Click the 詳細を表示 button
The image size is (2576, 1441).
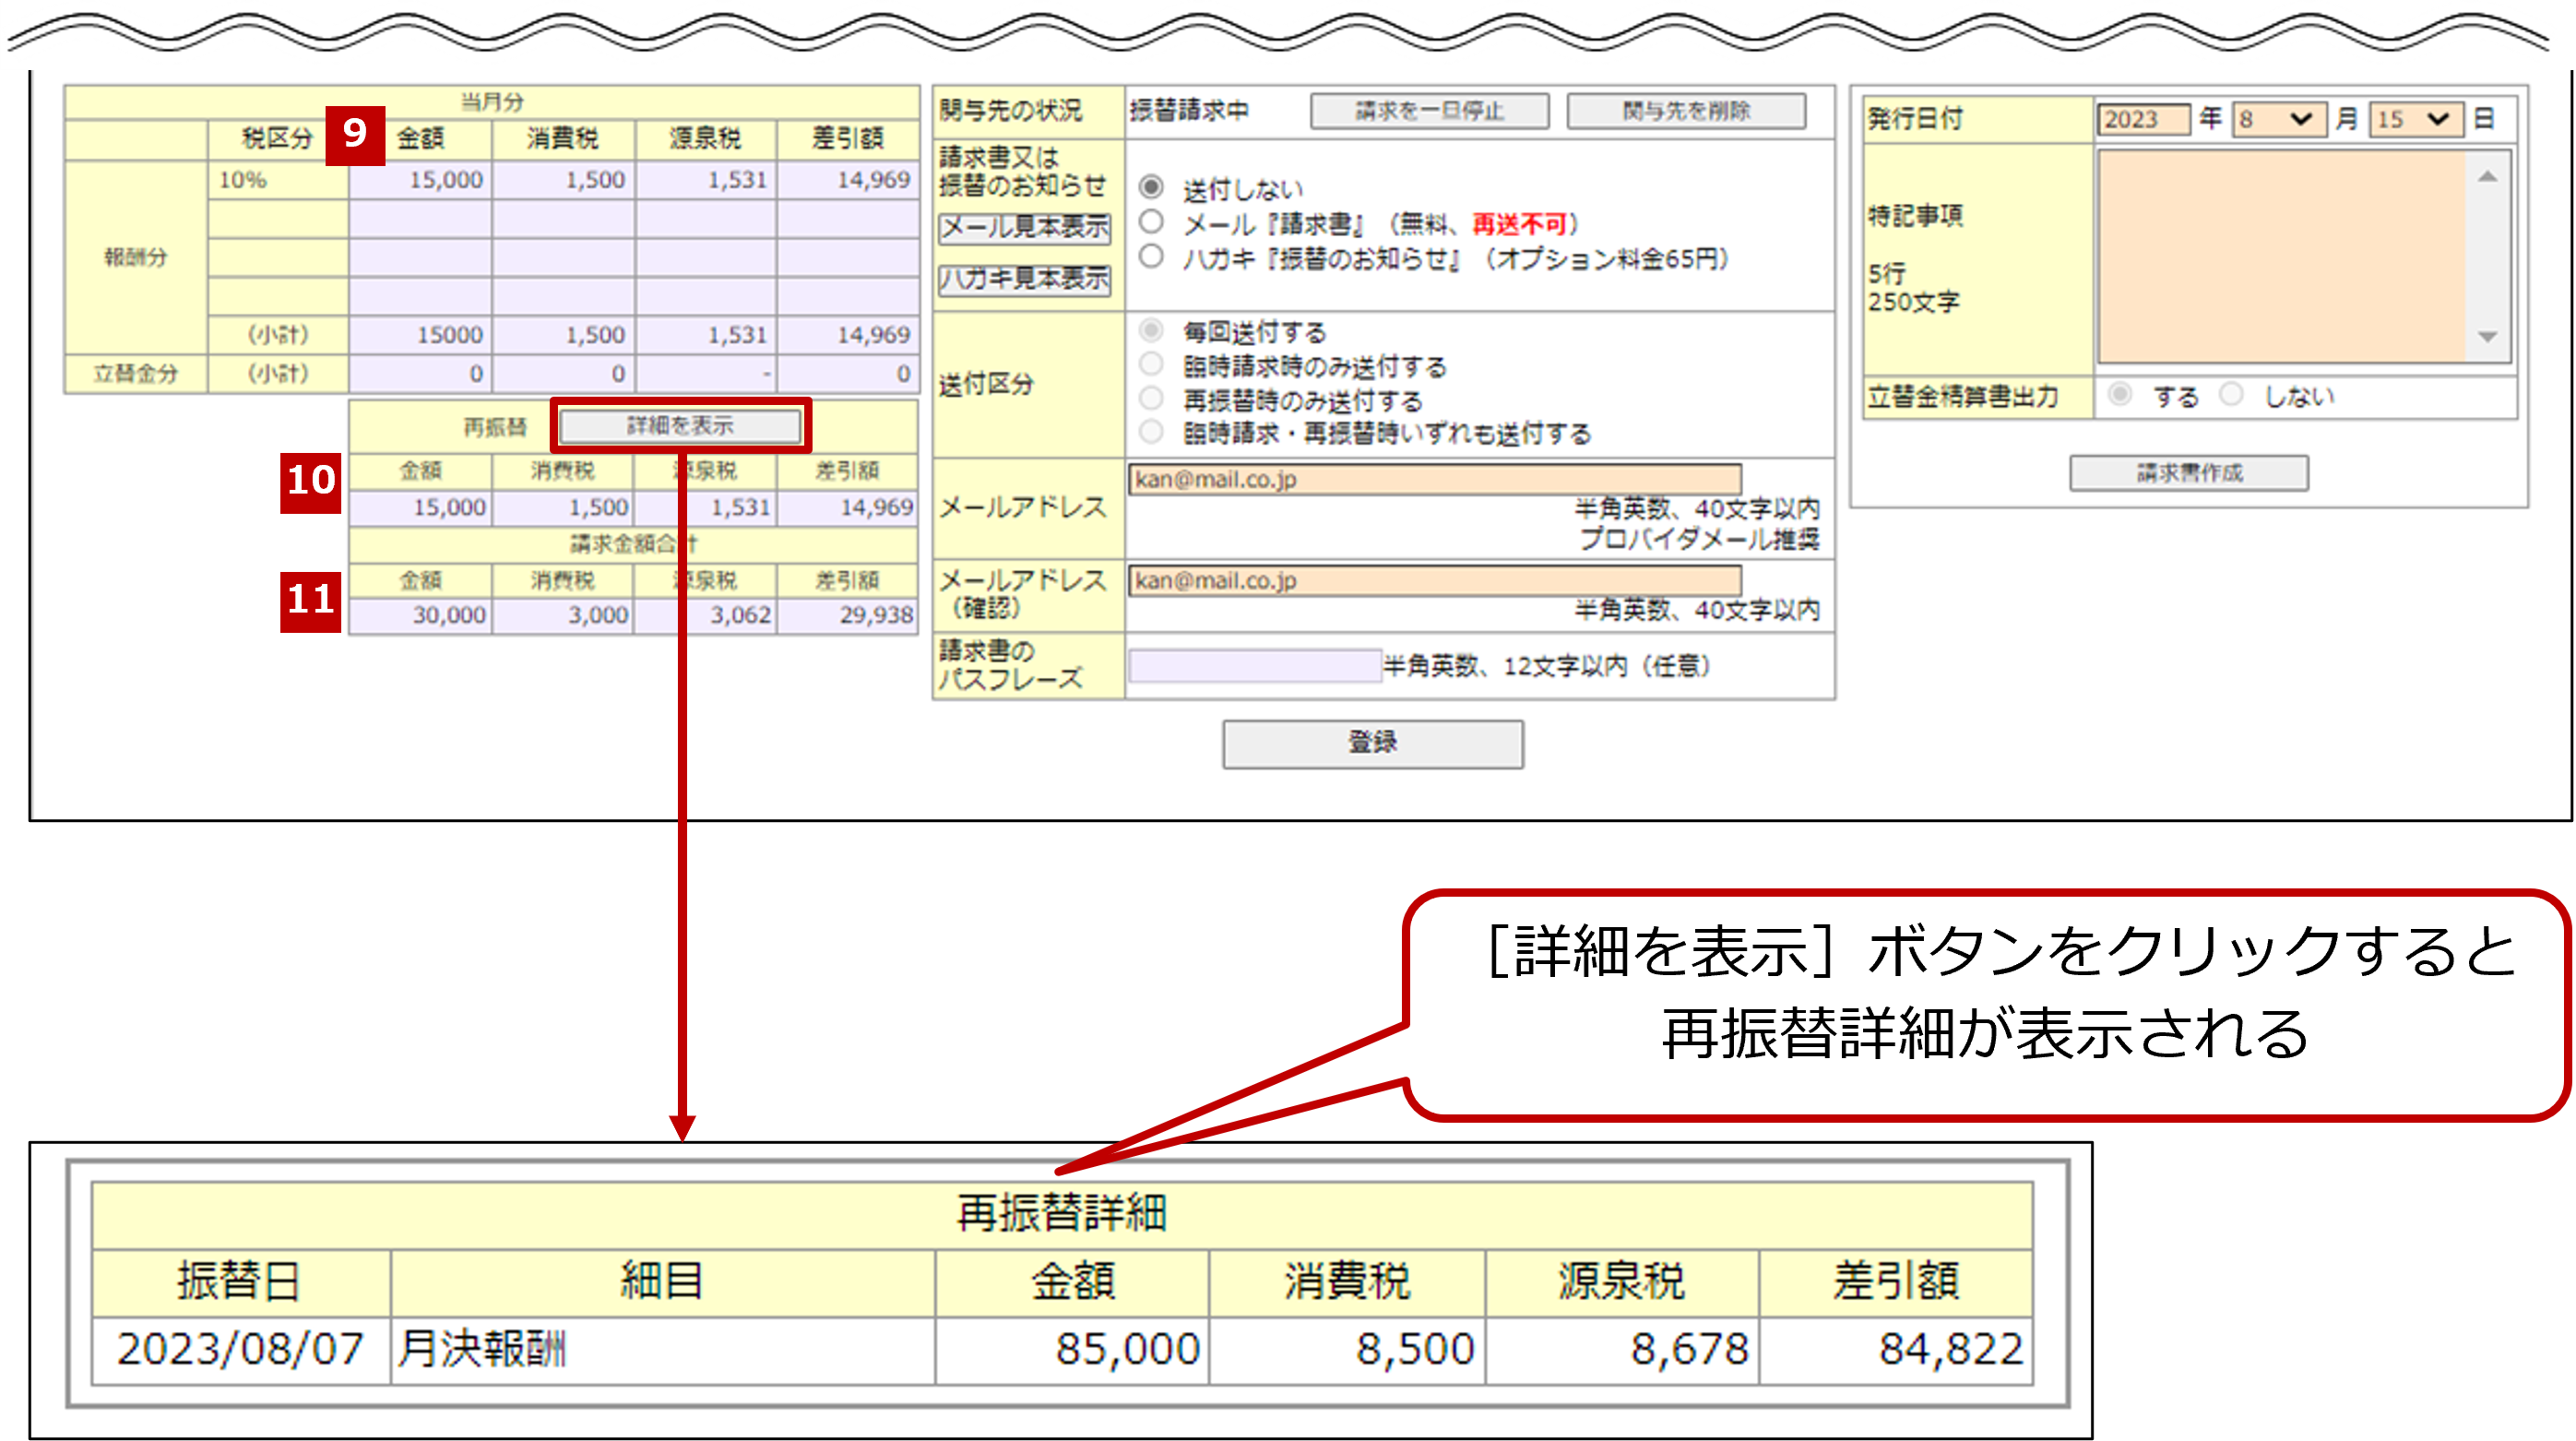tap(680, 426)
